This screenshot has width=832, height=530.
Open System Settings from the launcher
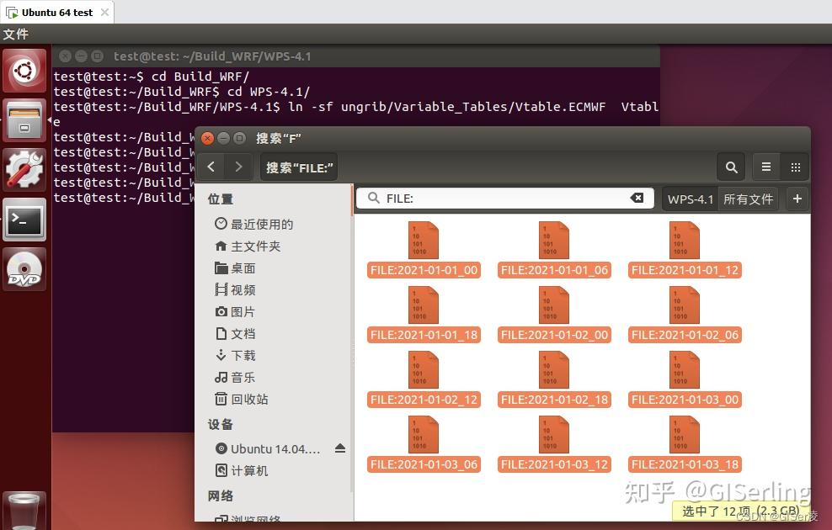[24, 168]
